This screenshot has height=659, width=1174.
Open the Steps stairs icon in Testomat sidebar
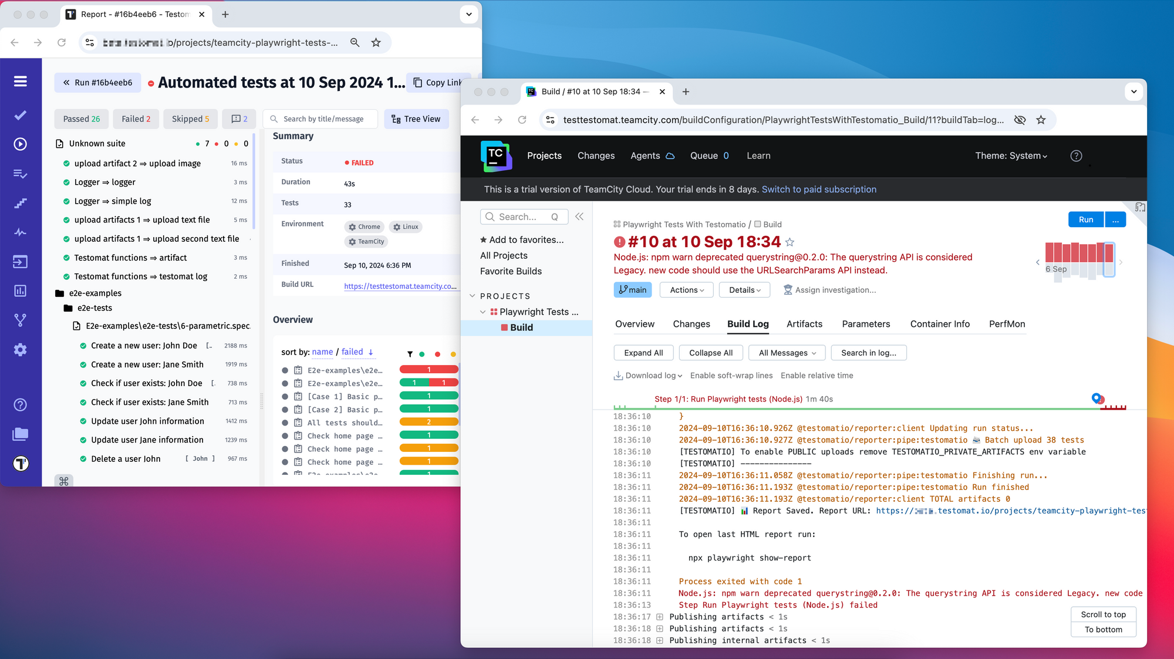coord(21,203)
